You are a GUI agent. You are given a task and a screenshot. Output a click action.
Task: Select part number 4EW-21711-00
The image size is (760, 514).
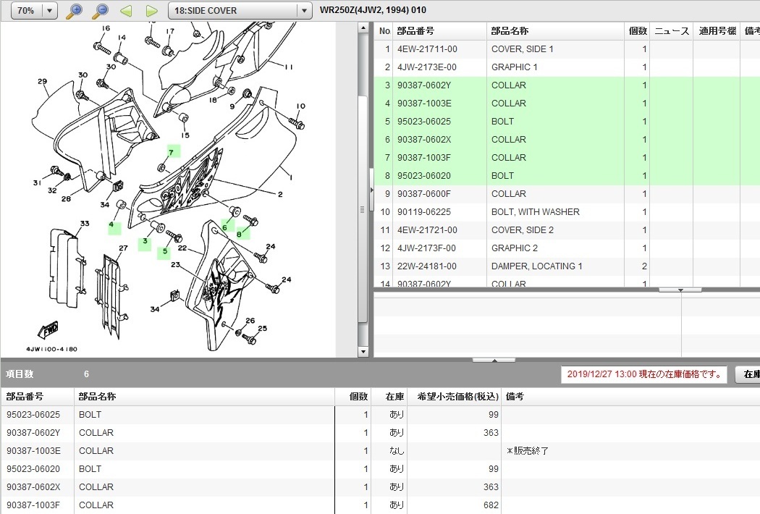click(427, 49)
